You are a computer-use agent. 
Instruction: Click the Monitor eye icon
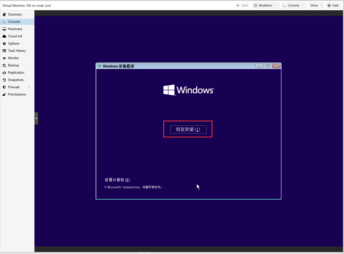pyautogui.click(x=4, y=58)
